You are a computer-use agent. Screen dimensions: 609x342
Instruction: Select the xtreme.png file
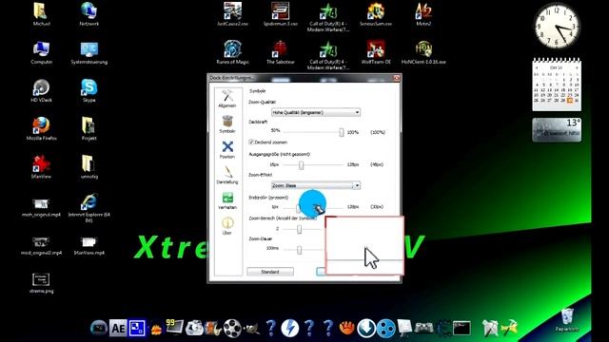pyautogui.click(x=41, y=283)
